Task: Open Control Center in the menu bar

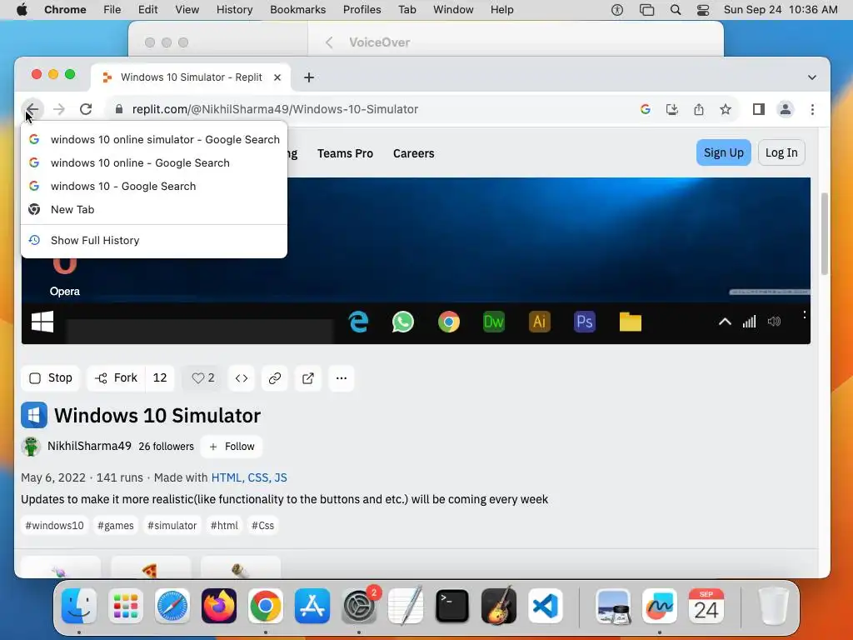Action: click(x=703, y=10)
